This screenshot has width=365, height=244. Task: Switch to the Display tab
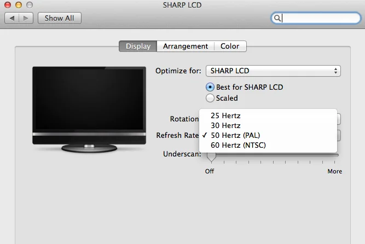(138, 46)
